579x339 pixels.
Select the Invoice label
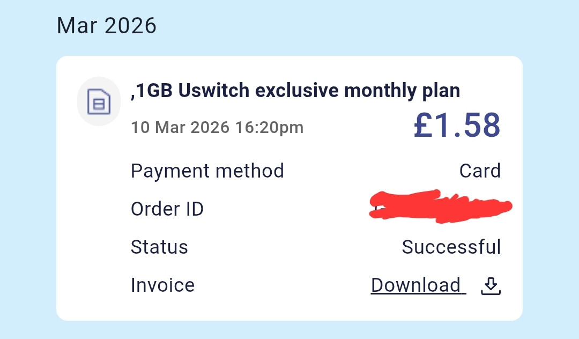[162, 285]
